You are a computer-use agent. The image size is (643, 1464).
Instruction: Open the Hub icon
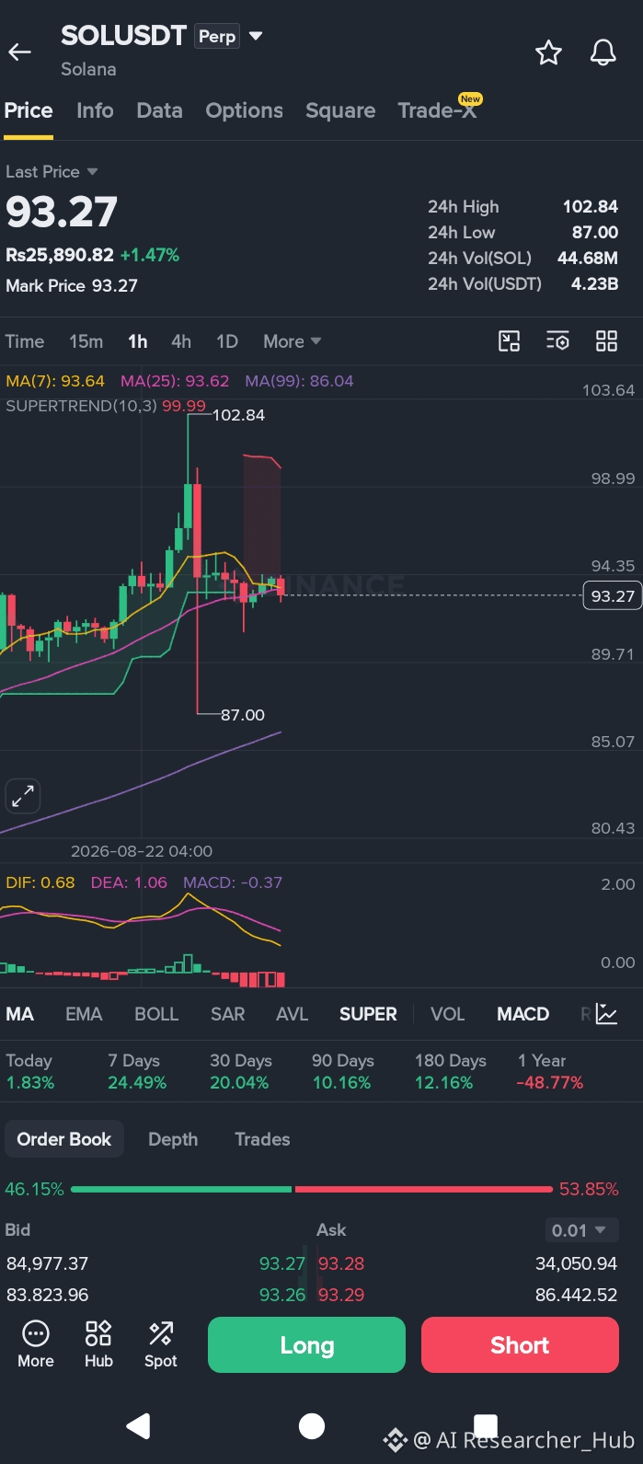(98, 1344)
